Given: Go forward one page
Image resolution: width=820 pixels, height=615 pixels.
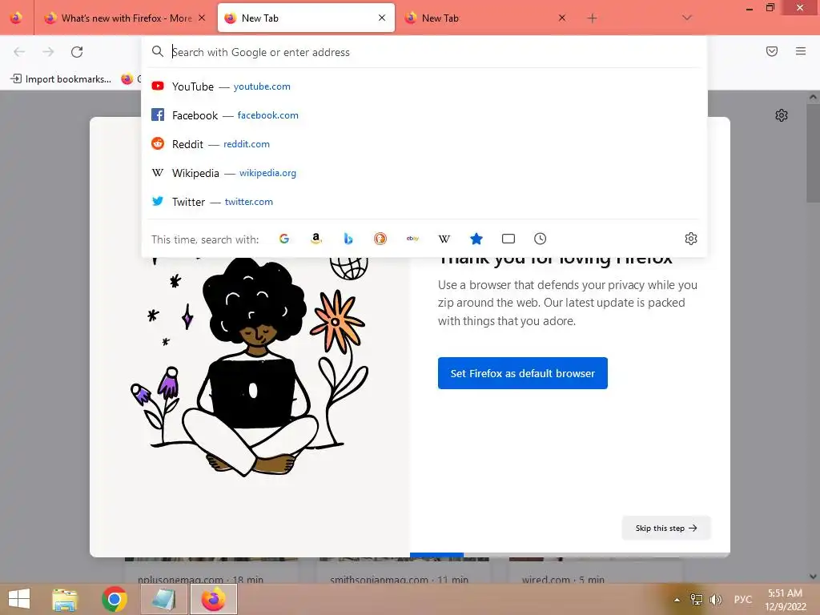Looking at the screenshot, I should (48, 52).
